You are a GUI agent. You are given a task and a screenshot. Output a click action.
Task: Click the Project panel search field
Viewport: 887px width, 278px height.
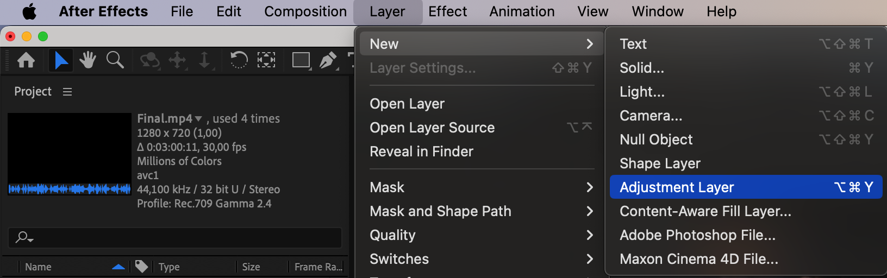pos(179,237)
